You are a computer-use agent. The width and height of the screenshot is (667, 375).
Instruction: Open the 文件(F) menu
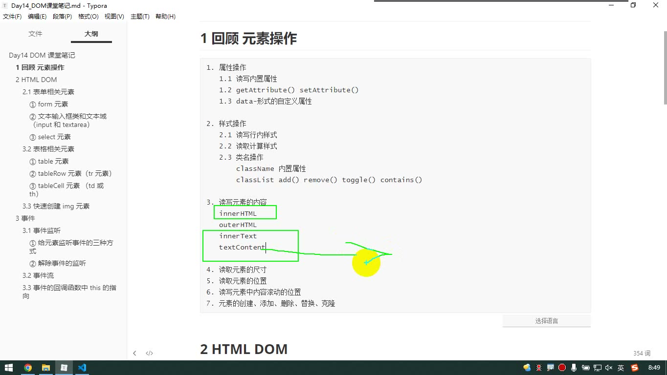pyautogui.click(x=12, y=17)
